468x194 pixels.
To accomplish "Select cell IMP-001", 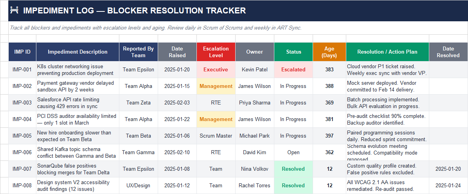I will [23, 70].
